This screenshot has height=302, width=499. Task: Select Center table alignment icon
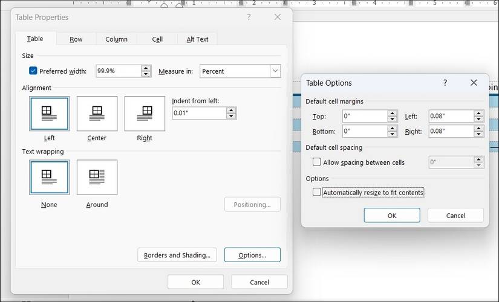97,114
